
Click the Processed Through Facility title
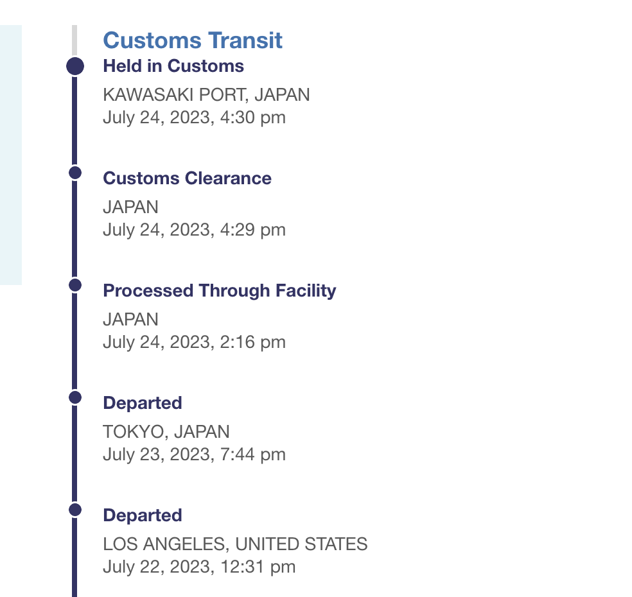click(x=219, y=291)
